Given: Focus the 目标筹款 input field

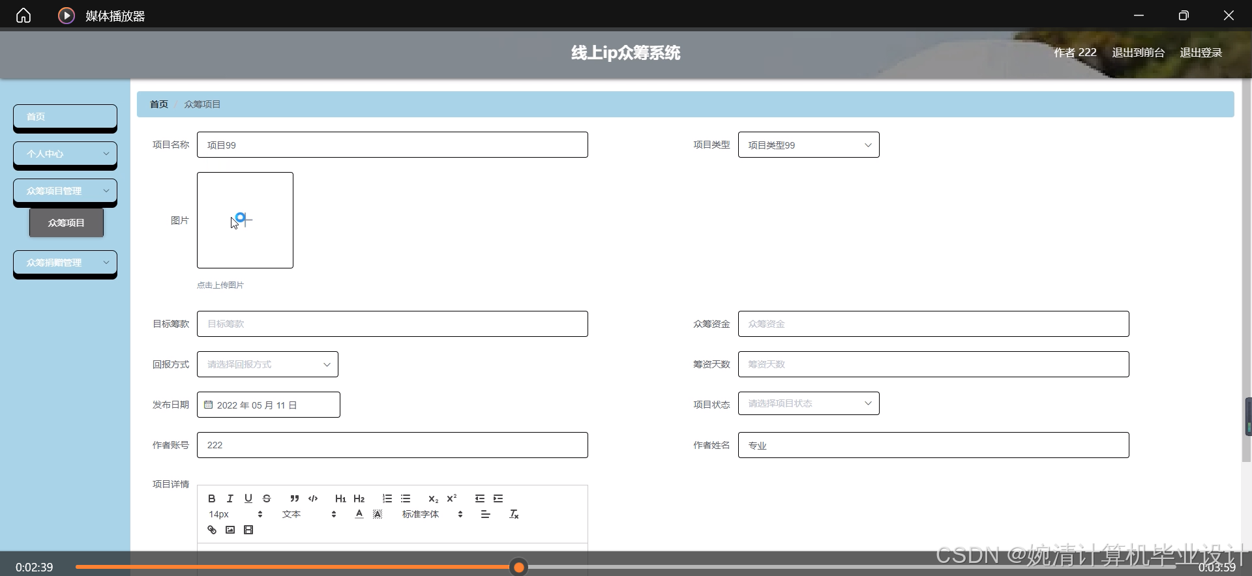Looking at the screenshot, I should (393, 324).
